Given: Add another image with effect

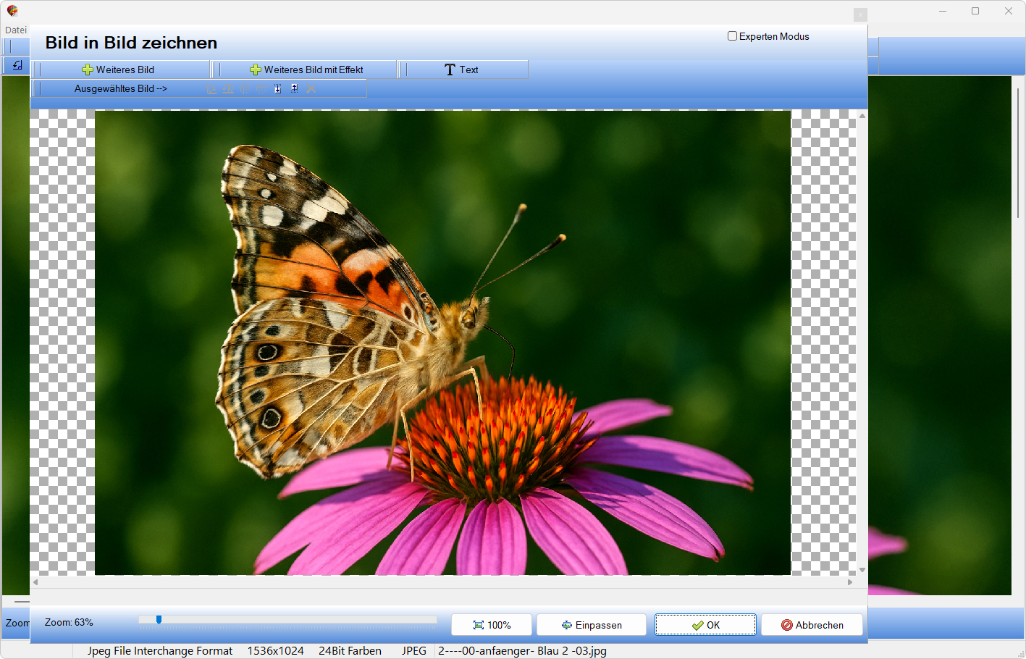Looking at the screenshot, I should pos(306,70).
